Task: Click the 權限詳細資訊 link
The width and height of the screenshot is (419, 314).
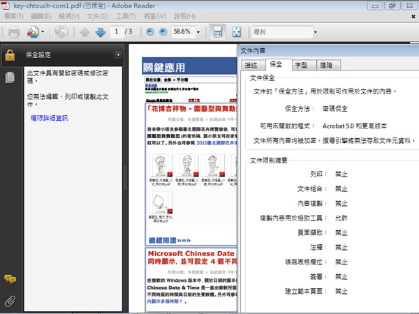Action: point(50,118)
